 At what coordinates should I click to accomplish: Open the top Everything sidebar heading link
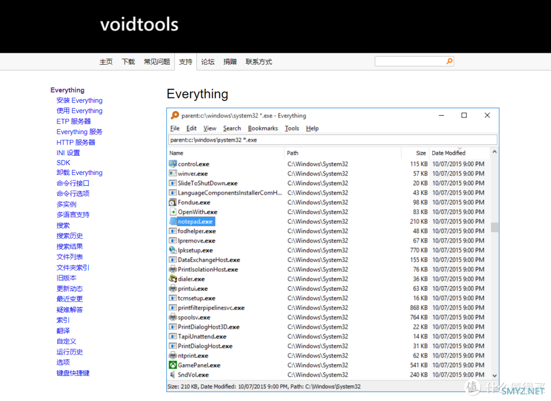(x=67, y=90)
